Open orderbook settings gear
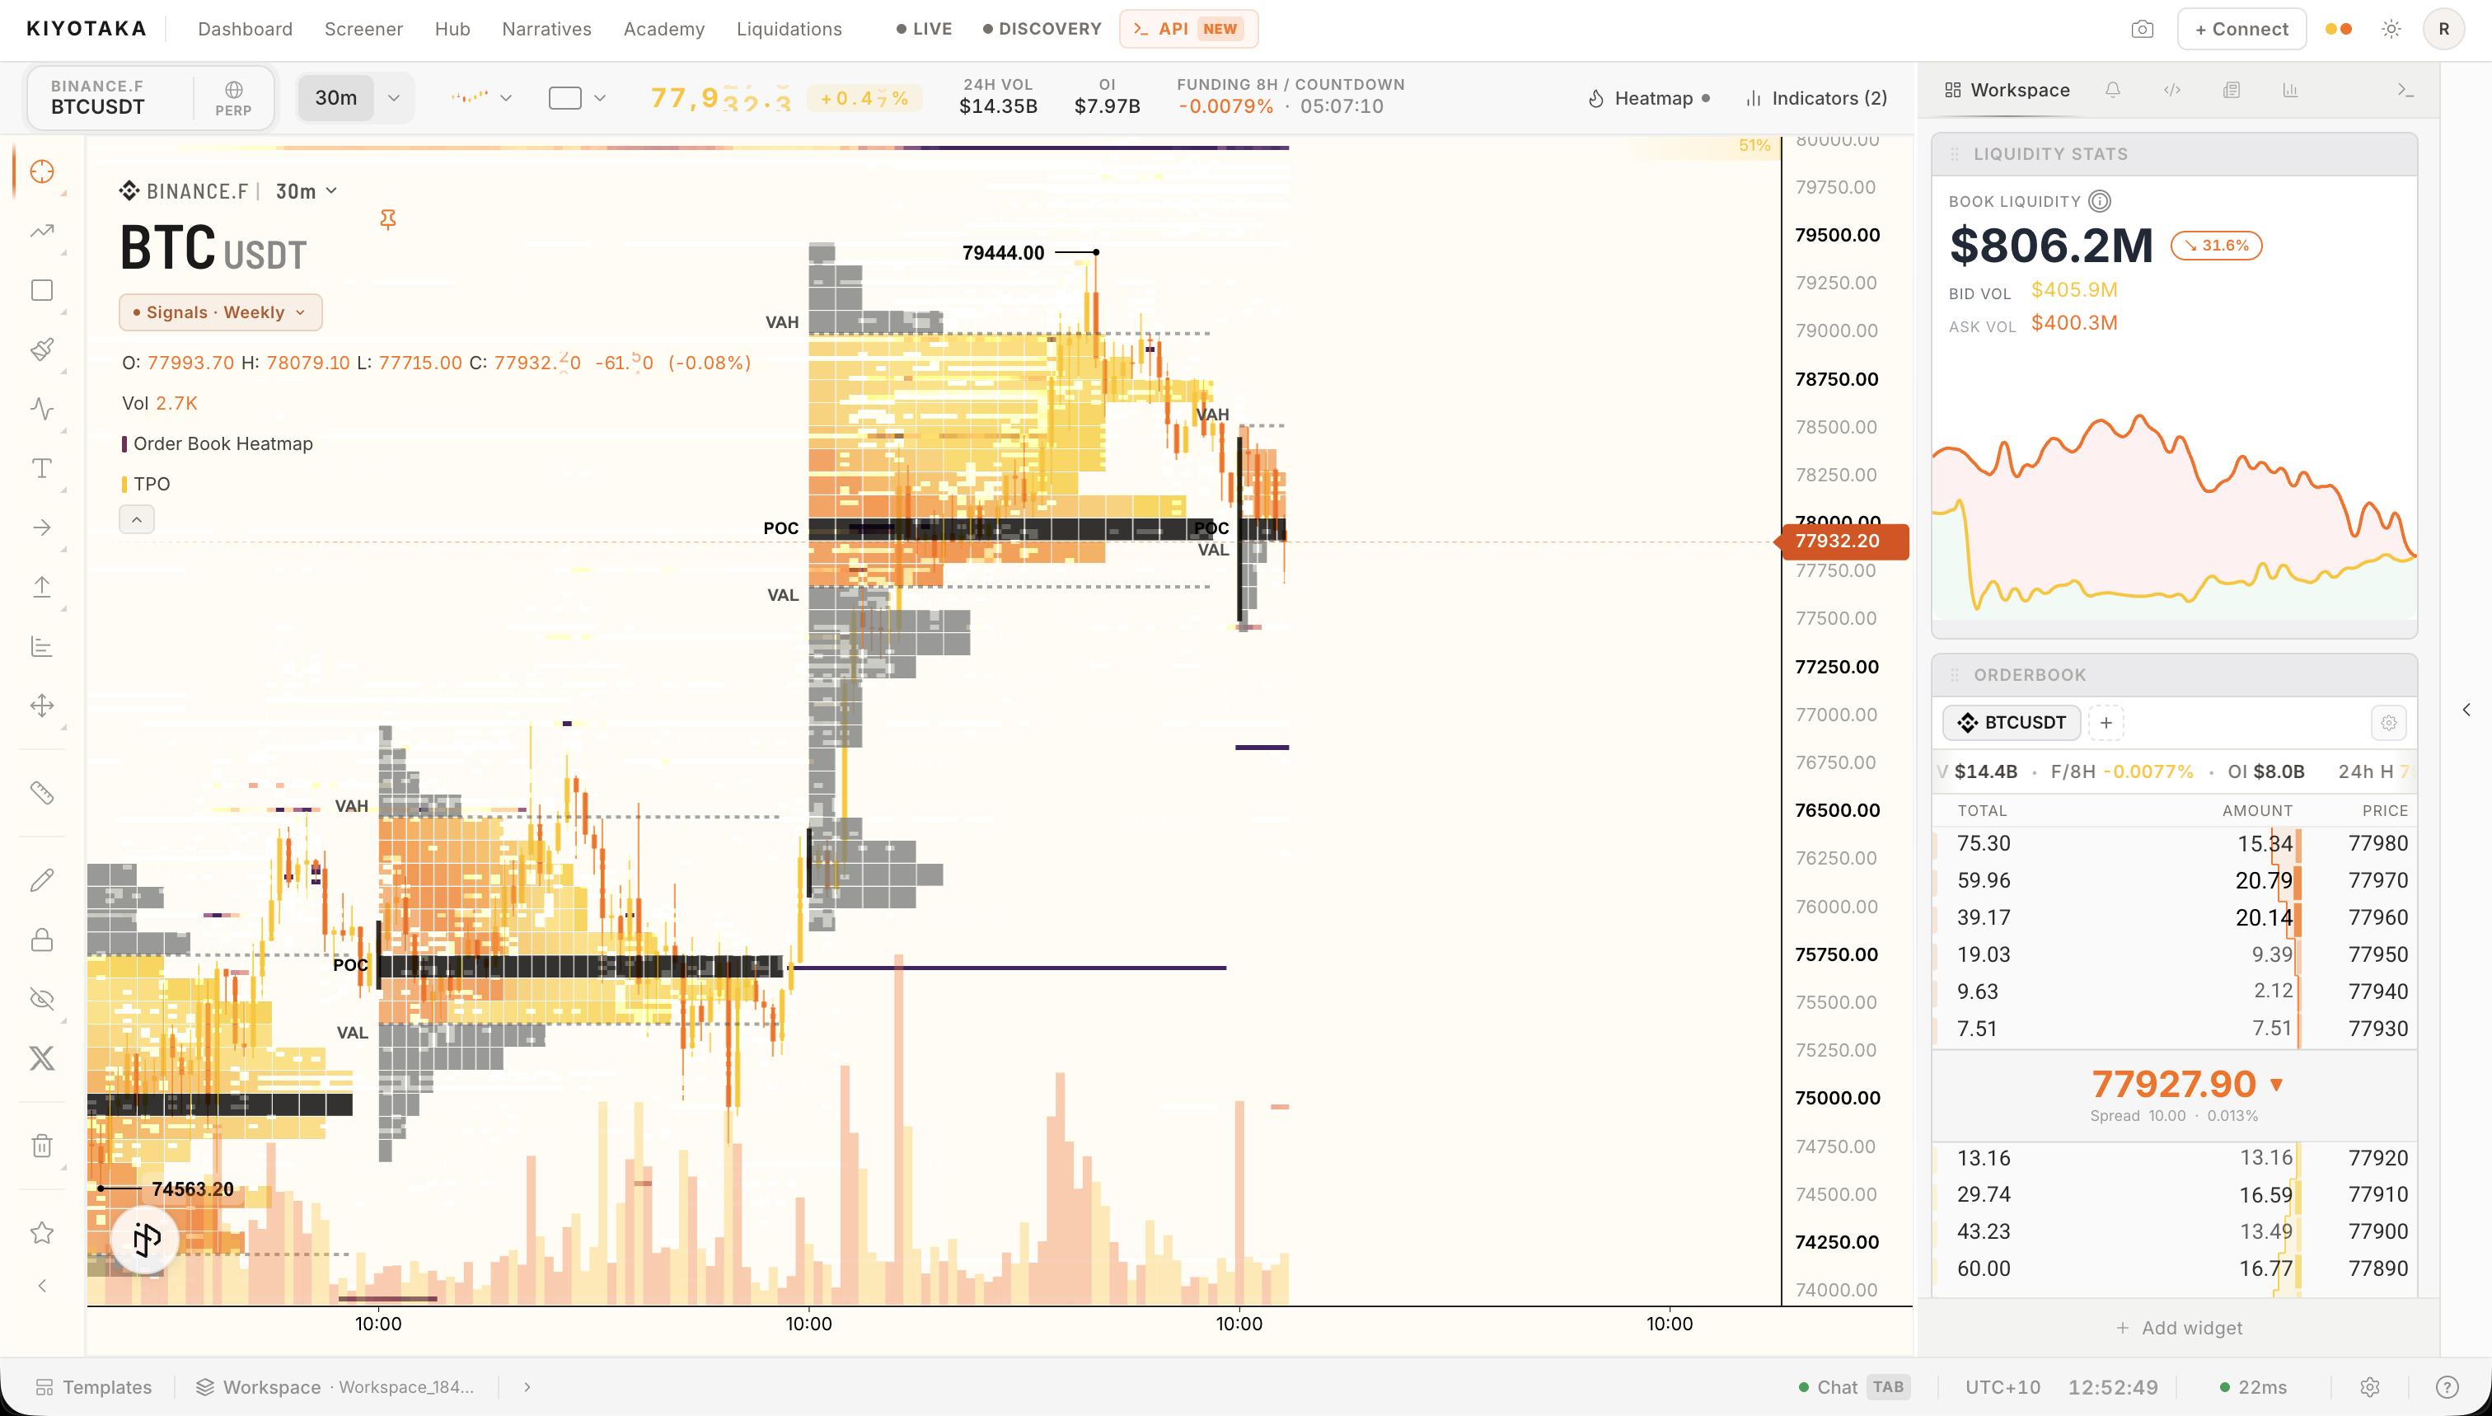Image resolution: width=2492 pixels, height=1416 pixels. point(2389,724)
